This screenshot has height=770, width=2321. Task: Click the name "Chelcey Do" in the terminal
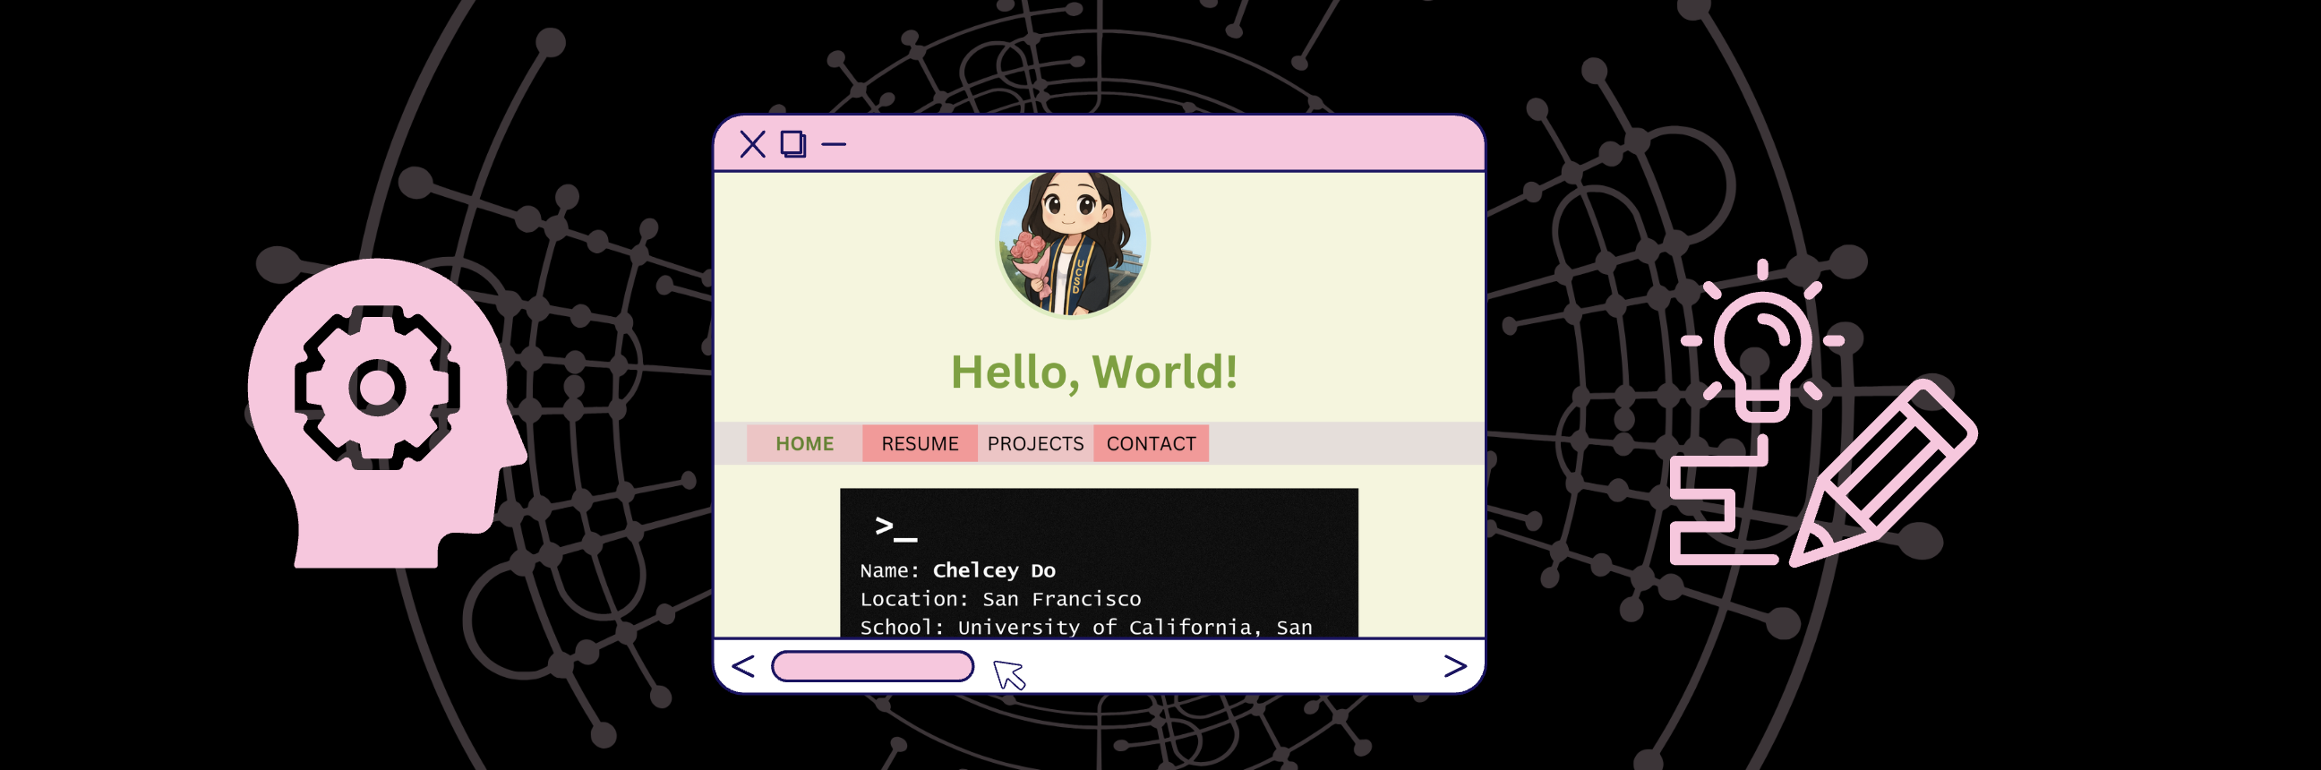coord(993,571)
